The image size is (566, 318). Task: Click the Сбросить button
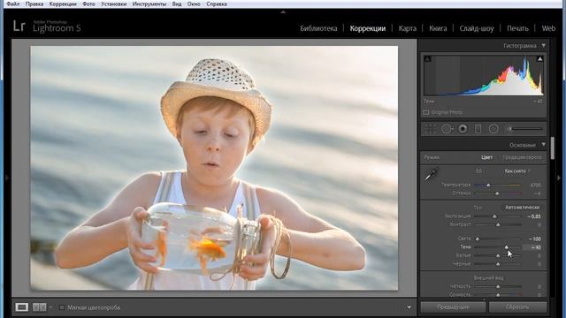517,307
